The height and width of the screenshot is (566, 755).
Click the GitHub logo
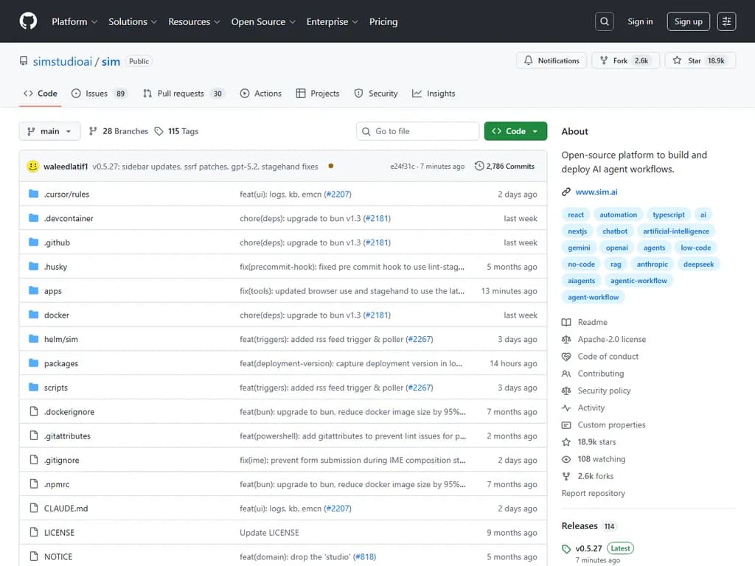(27, 21)
